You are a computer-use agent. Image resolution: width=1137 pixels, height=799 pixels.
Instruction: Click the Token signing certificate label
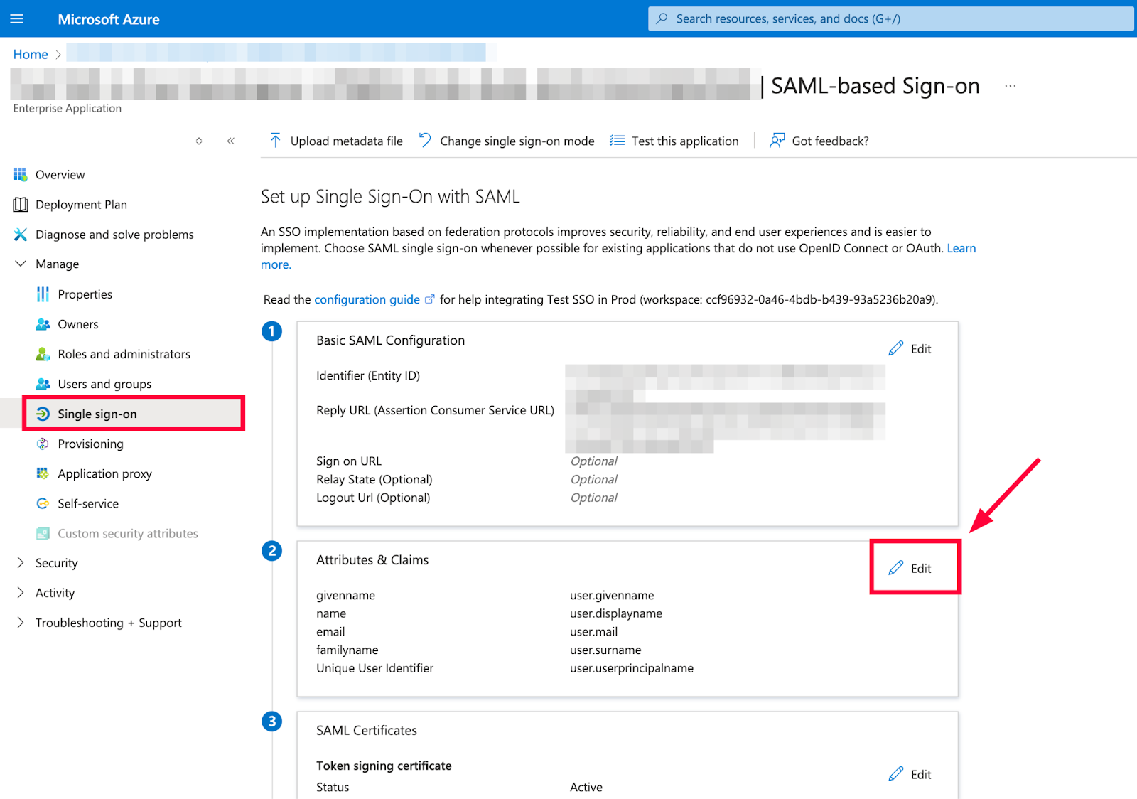(384, 766)
